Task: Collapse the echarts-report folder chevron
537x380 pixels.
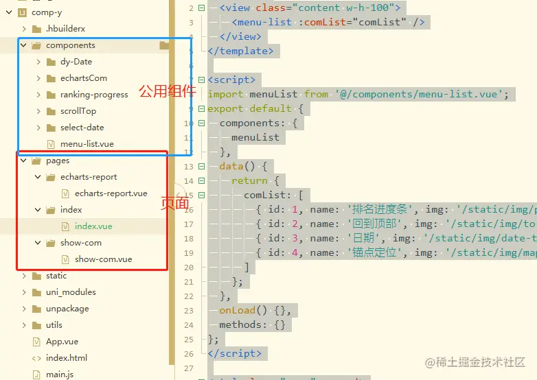Action: [38, 177]
